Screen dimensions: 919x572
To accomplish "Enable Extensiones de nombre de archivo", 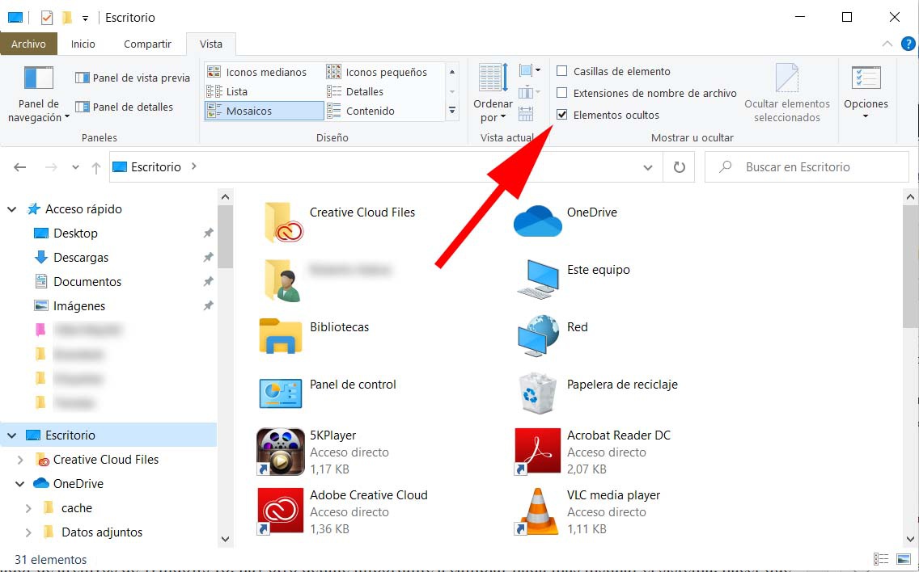I will pos(562,93).
